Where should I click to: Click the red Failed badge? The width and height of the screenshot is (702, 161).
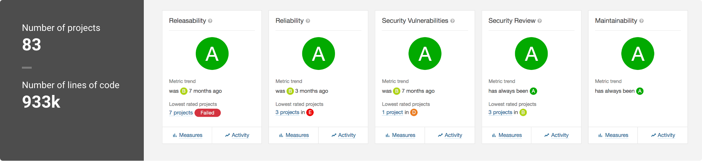pos(208,113)
